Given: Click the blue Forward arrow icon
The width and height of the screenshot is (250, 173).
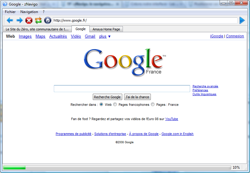Looking at the screenshot, I should coord(19,20).
